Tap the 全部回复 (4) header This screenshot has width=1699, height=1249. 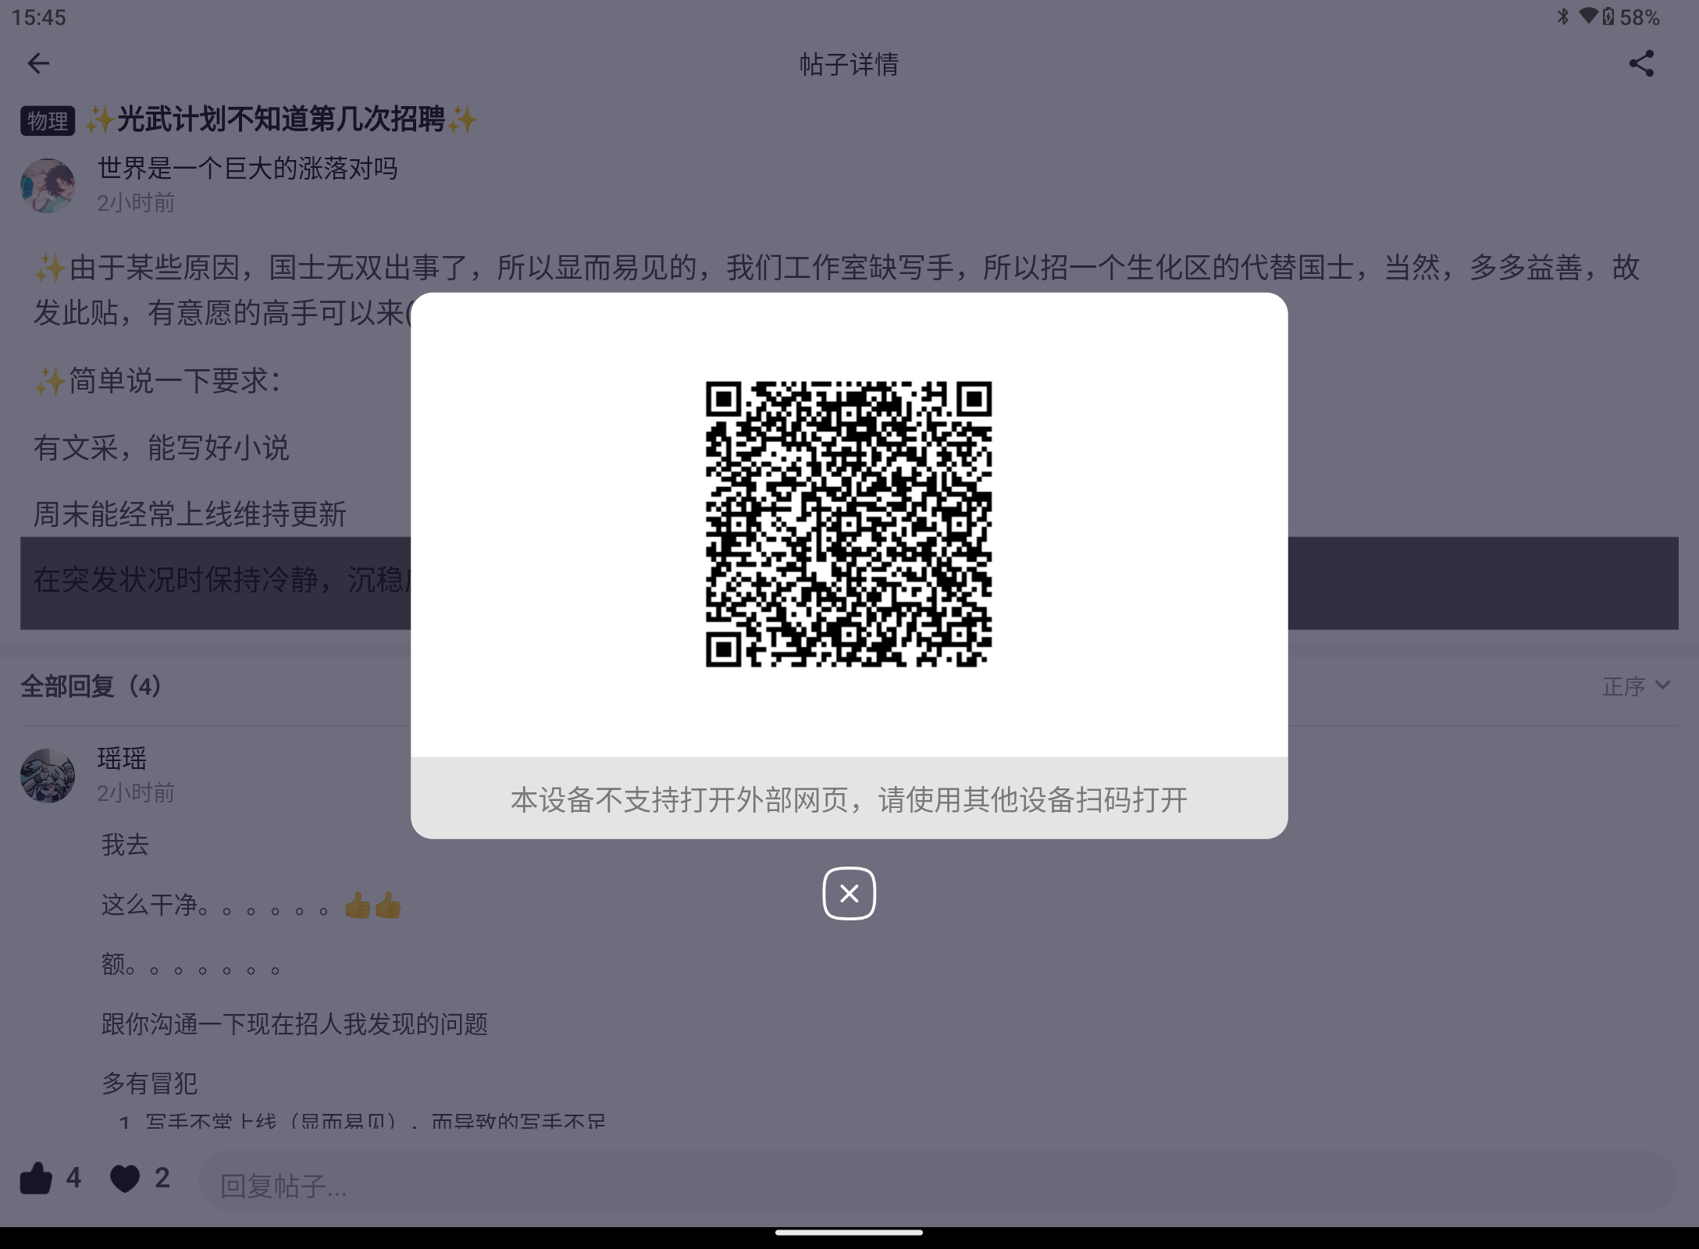coord(91,686)
